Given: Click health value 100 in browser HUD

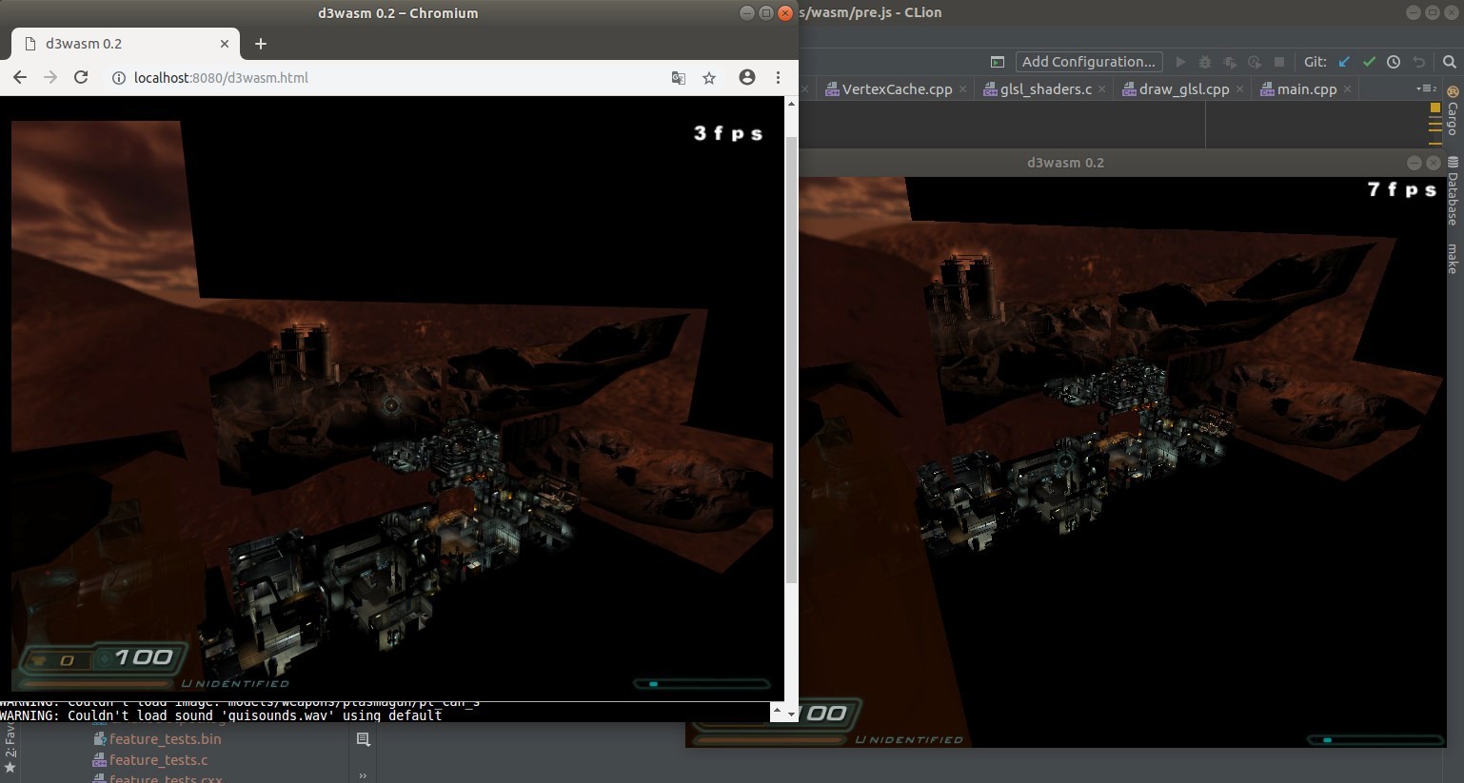Looking at the screenshot, I should (144, 657).
